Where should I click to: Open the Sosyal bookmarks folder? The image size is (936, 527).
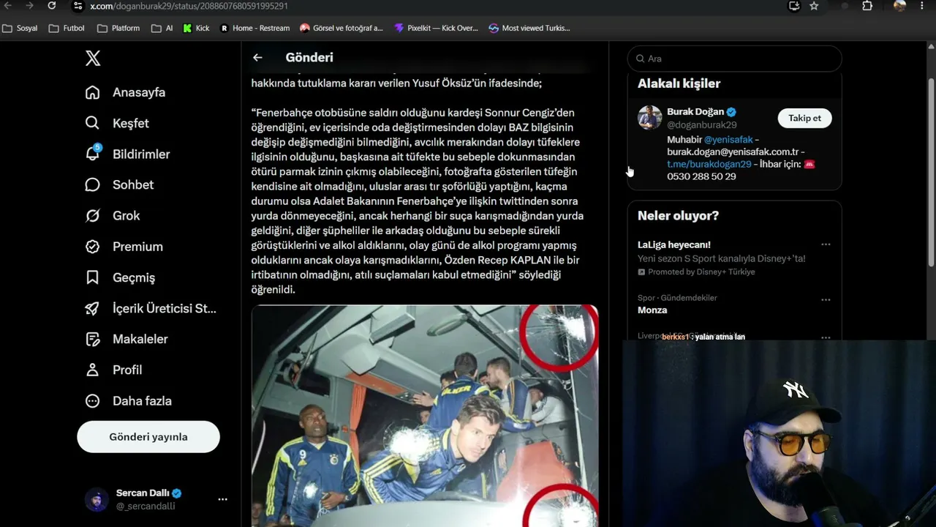(20, 29)
